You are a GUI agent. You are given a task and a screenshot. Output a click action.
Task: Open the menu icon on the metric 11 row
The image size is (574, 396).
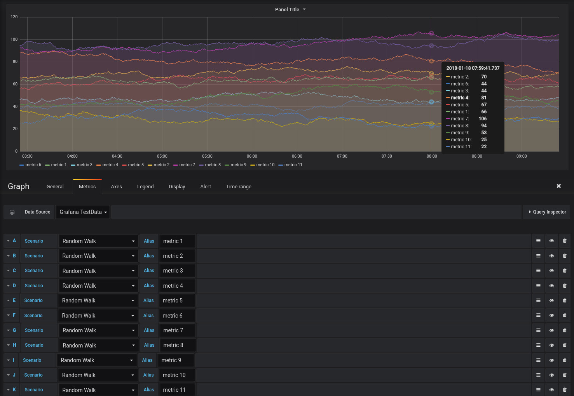[538, 389]
